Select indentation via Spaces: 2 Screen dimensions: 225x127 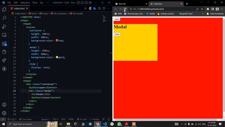pos(45,119)
